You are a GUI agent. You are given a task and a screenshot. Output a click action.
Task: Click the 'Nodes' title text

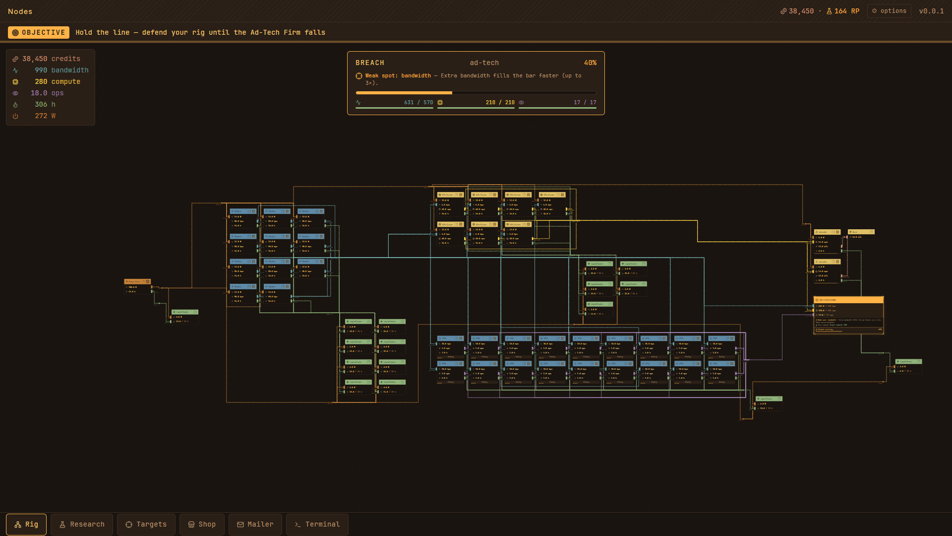coord(20,11)
